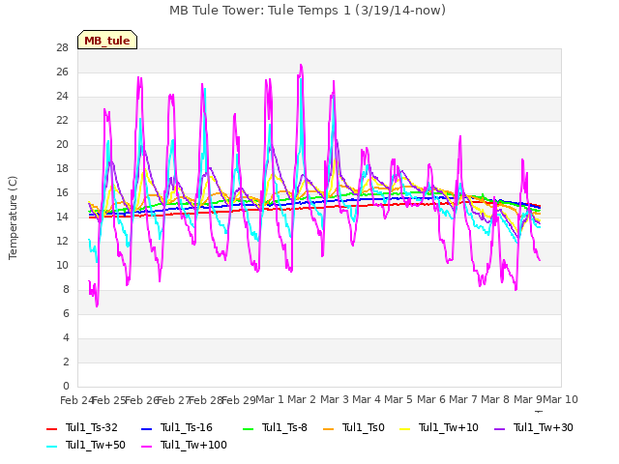
Task: Select the Tul1_Ts0 legend label
Action: 364,427
